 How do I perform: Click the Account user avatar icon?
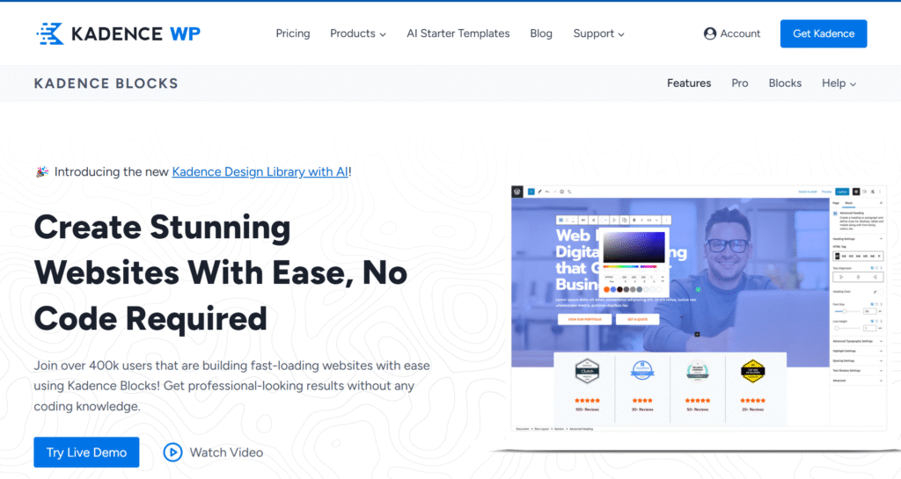point(710,33)
